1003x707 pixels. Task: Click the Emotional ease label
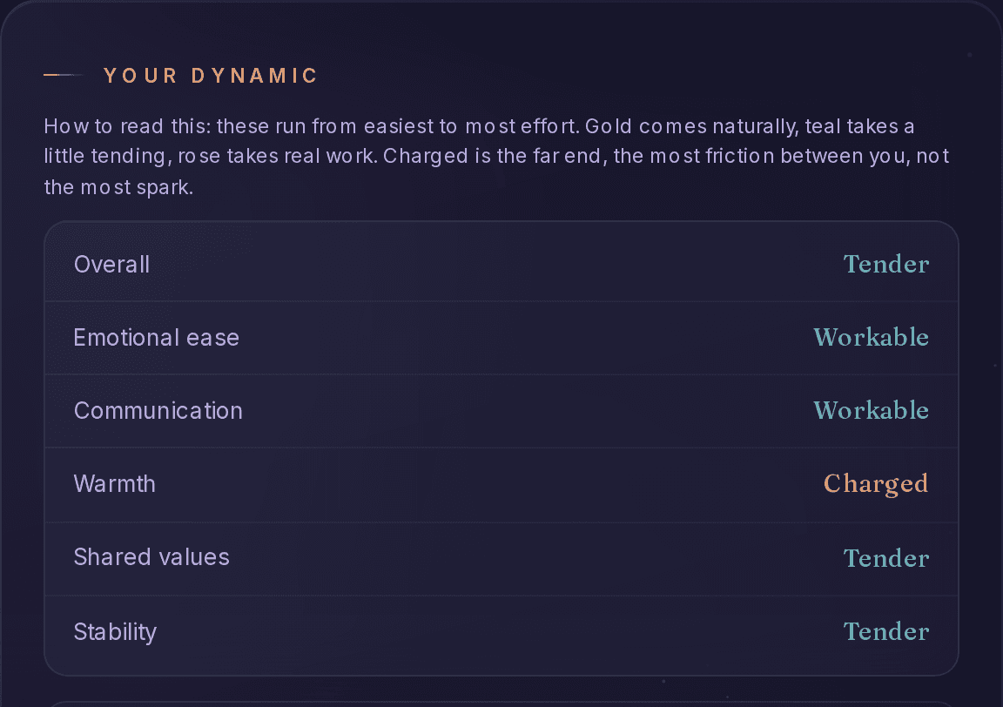point(157,337)
